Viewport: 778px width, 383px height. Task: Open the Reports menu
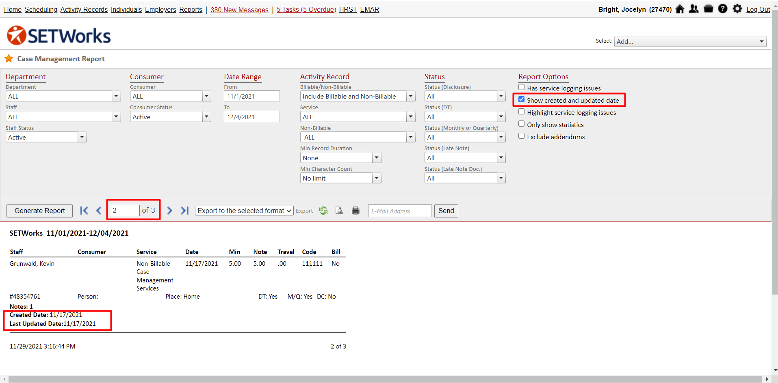click(x=191, y=9)
